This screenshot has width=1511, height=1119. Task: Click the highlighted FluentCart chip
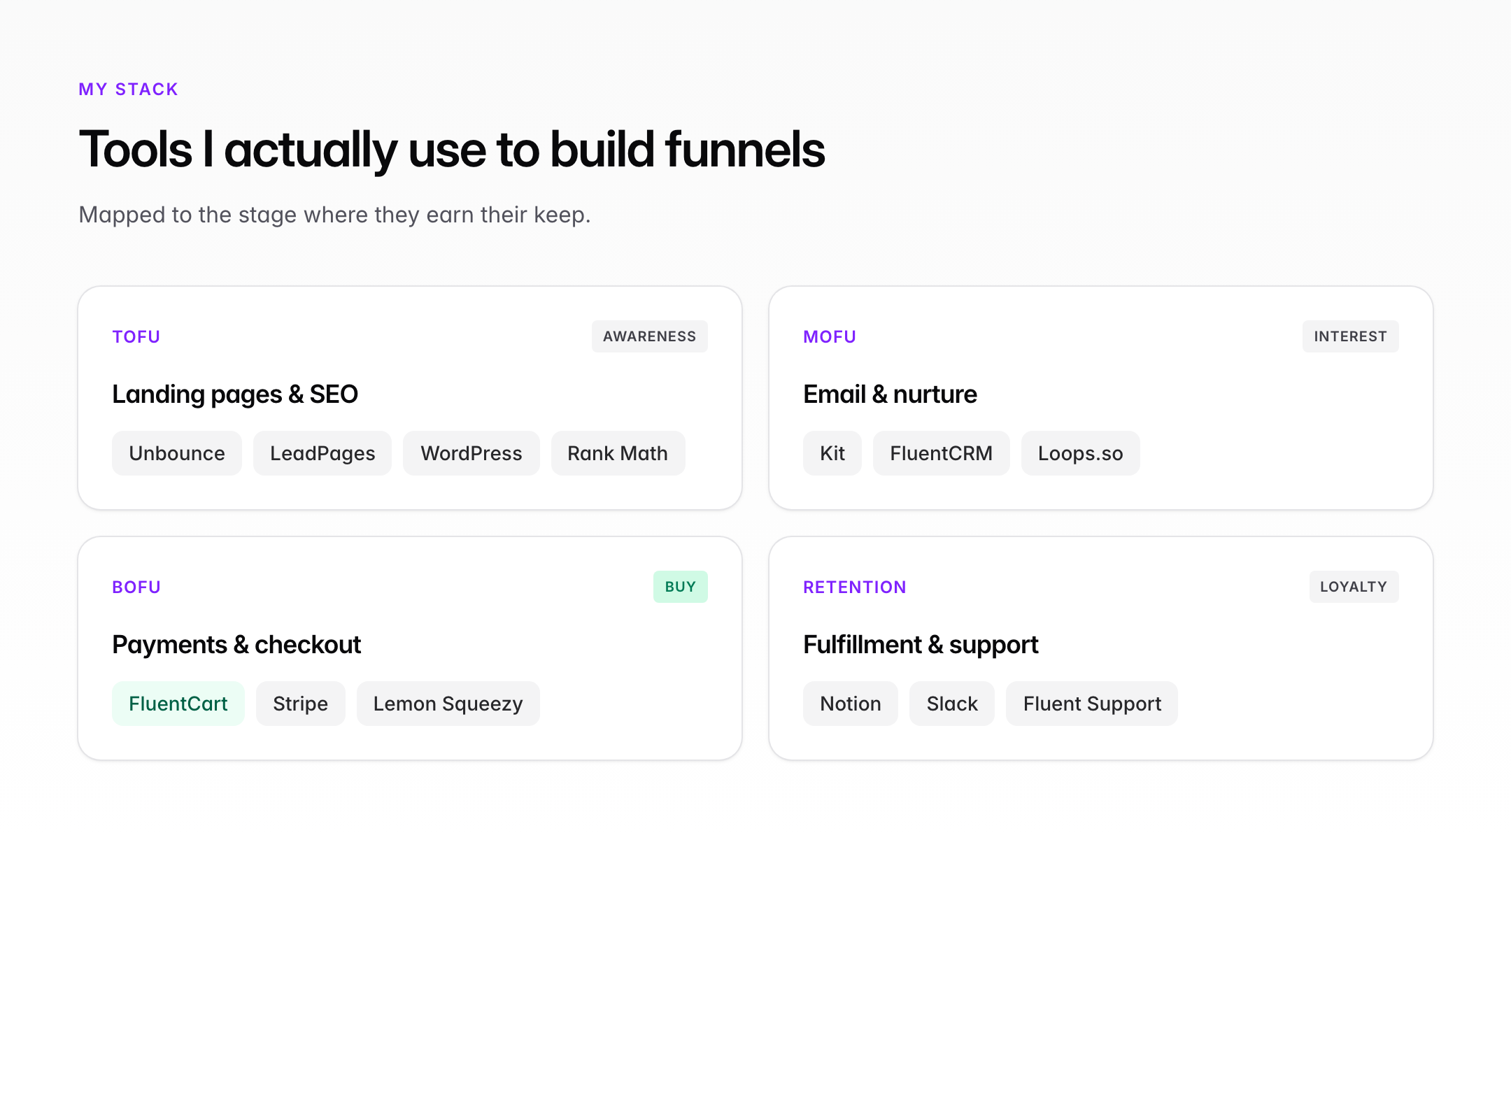178,704
